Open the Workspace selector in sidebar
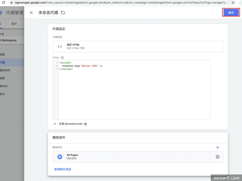The height and width of the screenshot is (181, 242). (12, 40)
